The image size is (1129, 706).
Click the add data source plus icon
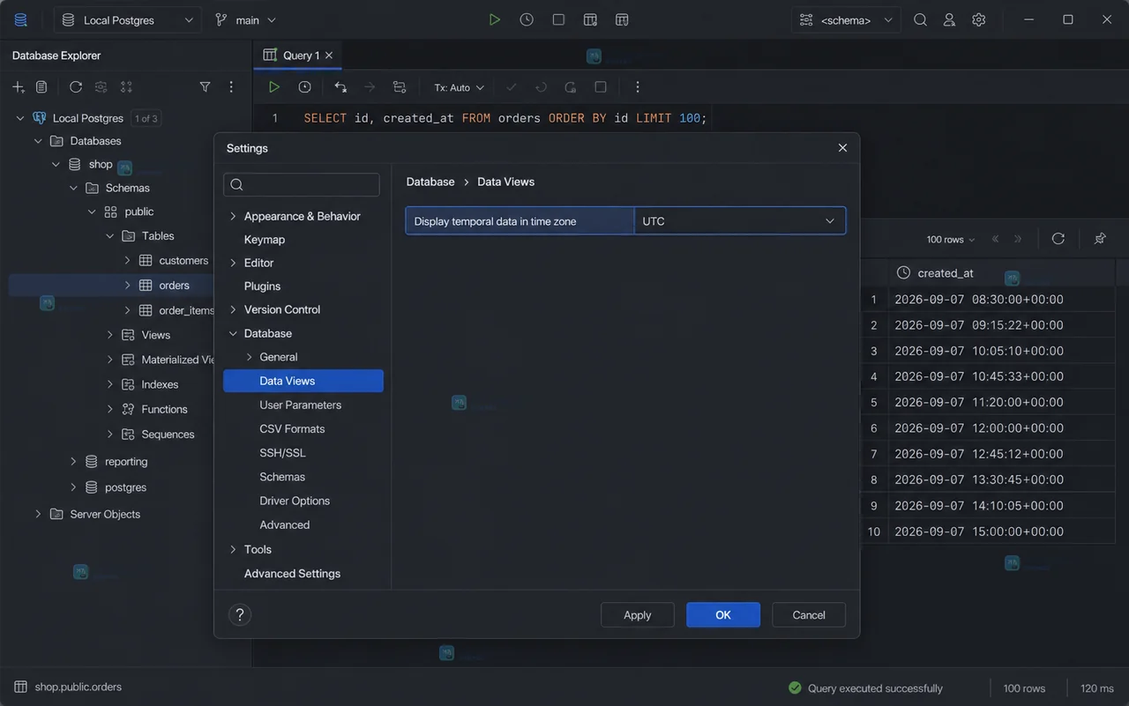[x=18, y=87]
